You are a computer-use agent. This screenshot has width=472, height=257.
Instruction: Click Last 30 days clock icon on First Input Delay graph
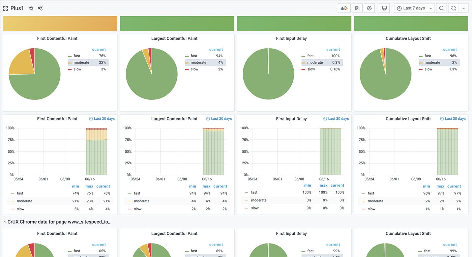click(x=325, y=119)
